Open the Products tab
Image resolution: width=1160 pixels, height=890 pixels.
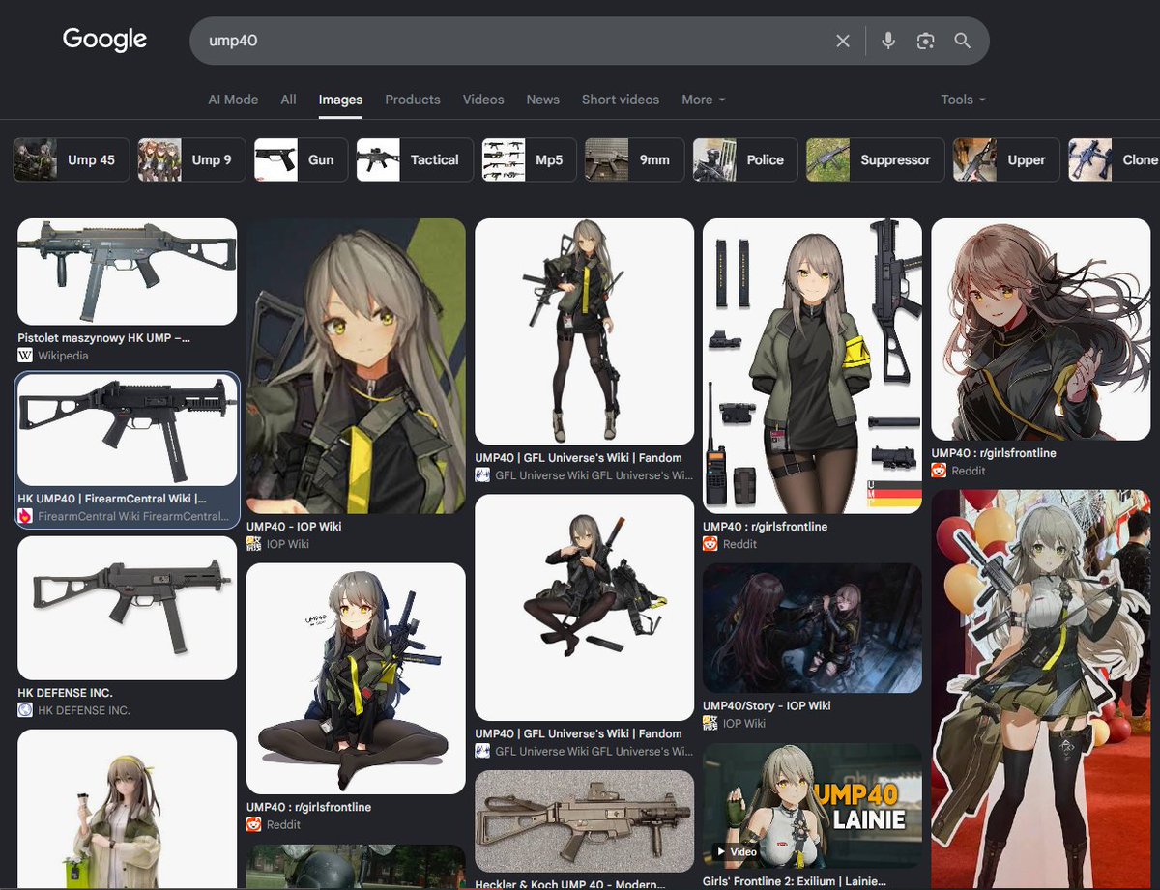(413, 100)
